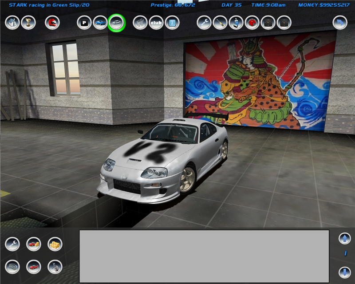Click the red car with coins icon
The image size is (355, 284).
34,244
